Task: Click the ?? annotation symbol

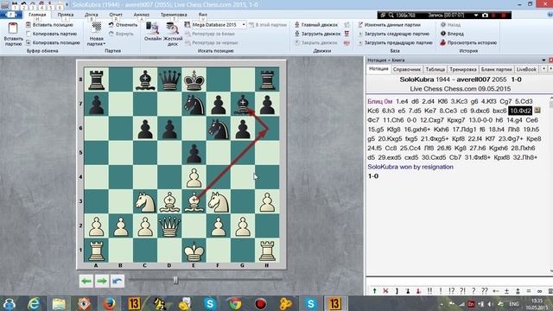Action: [x=484, y=291]
